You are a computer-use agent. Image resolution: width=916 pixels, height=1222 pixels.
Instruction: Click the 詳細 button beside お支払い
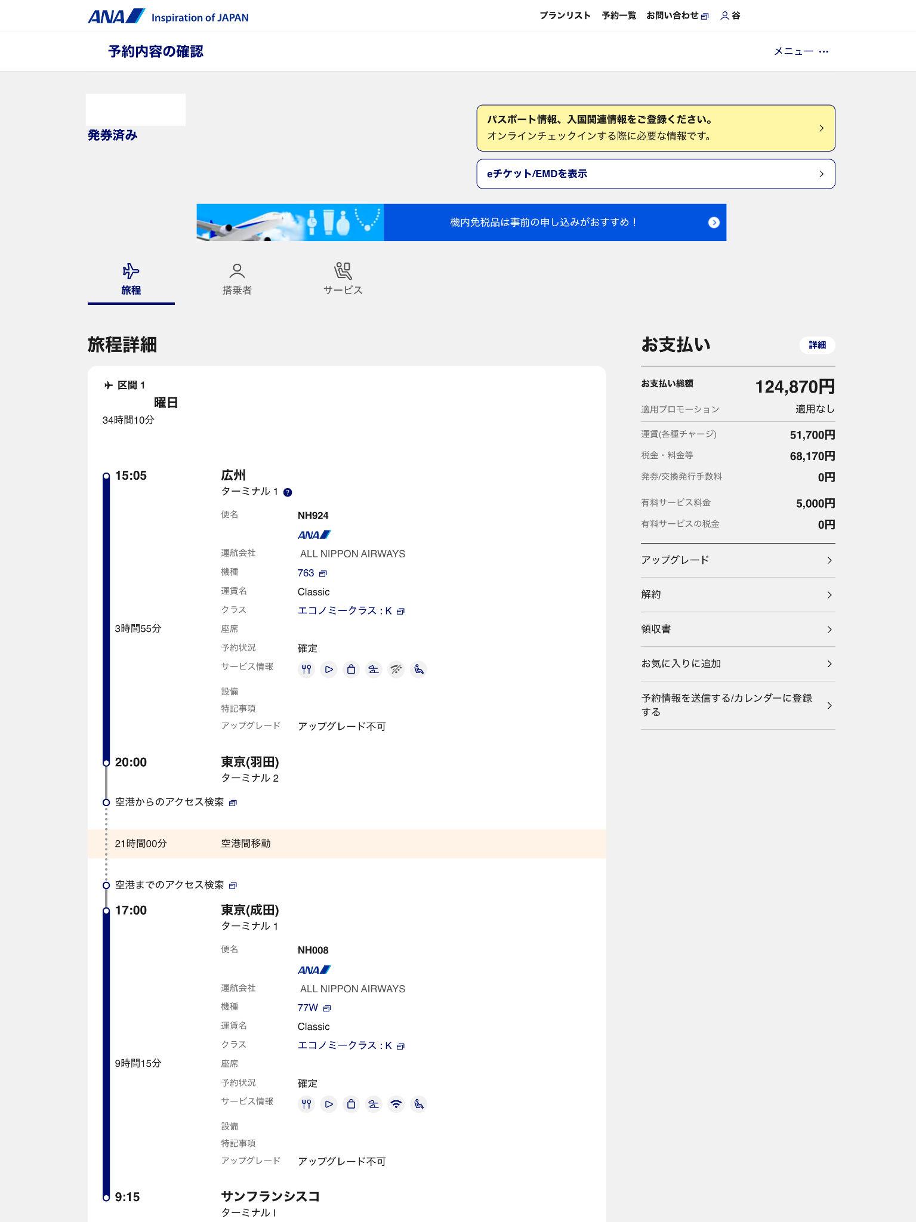817,345
